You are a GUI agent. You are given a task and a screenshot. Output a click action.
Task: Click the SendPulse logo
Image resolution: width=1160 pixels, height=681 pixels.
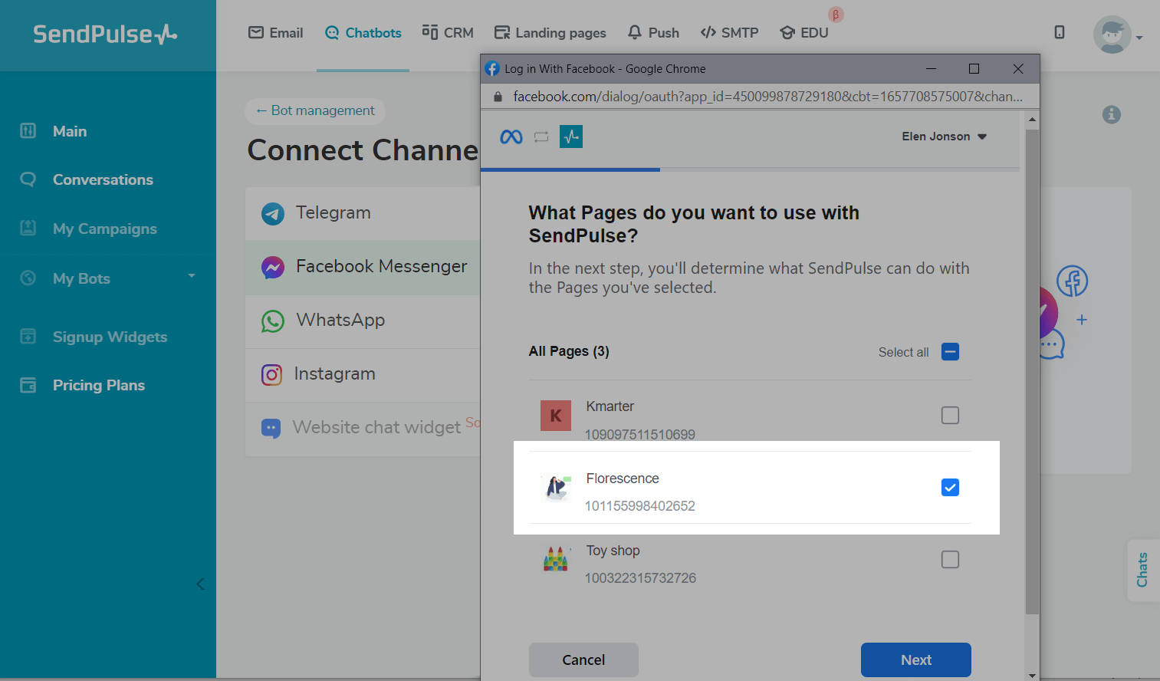pos(105,35)
